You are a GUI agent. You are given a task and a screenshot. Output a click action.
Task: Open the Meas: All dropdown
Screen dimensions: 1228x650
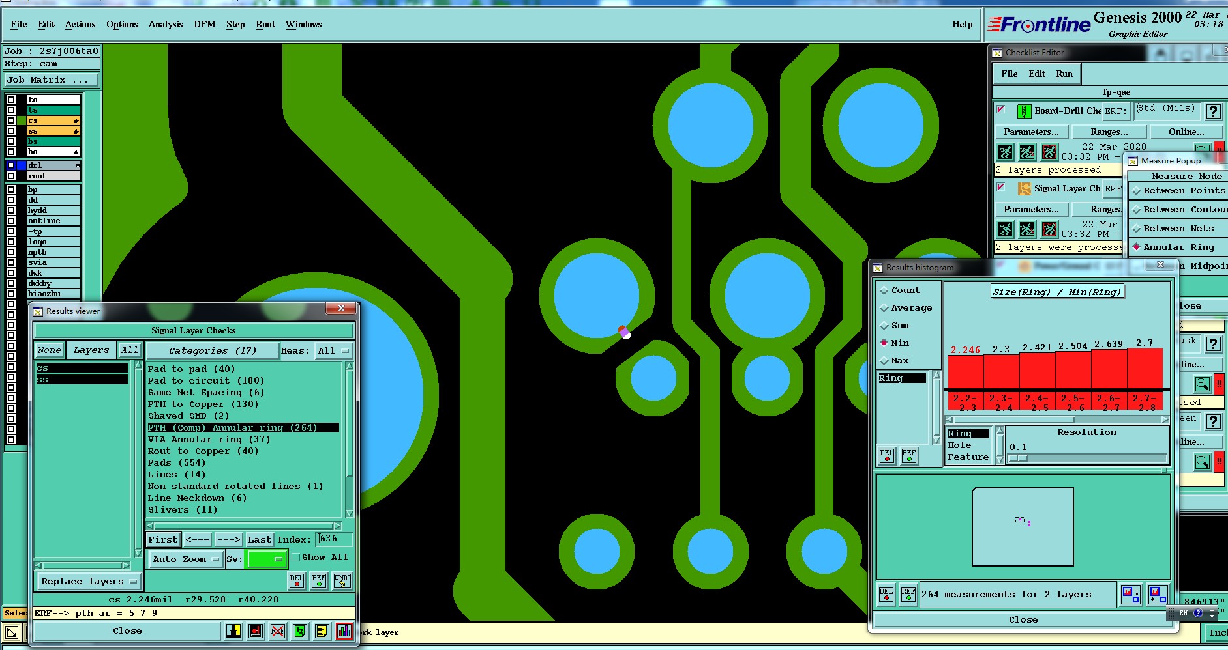click(334, 351)
